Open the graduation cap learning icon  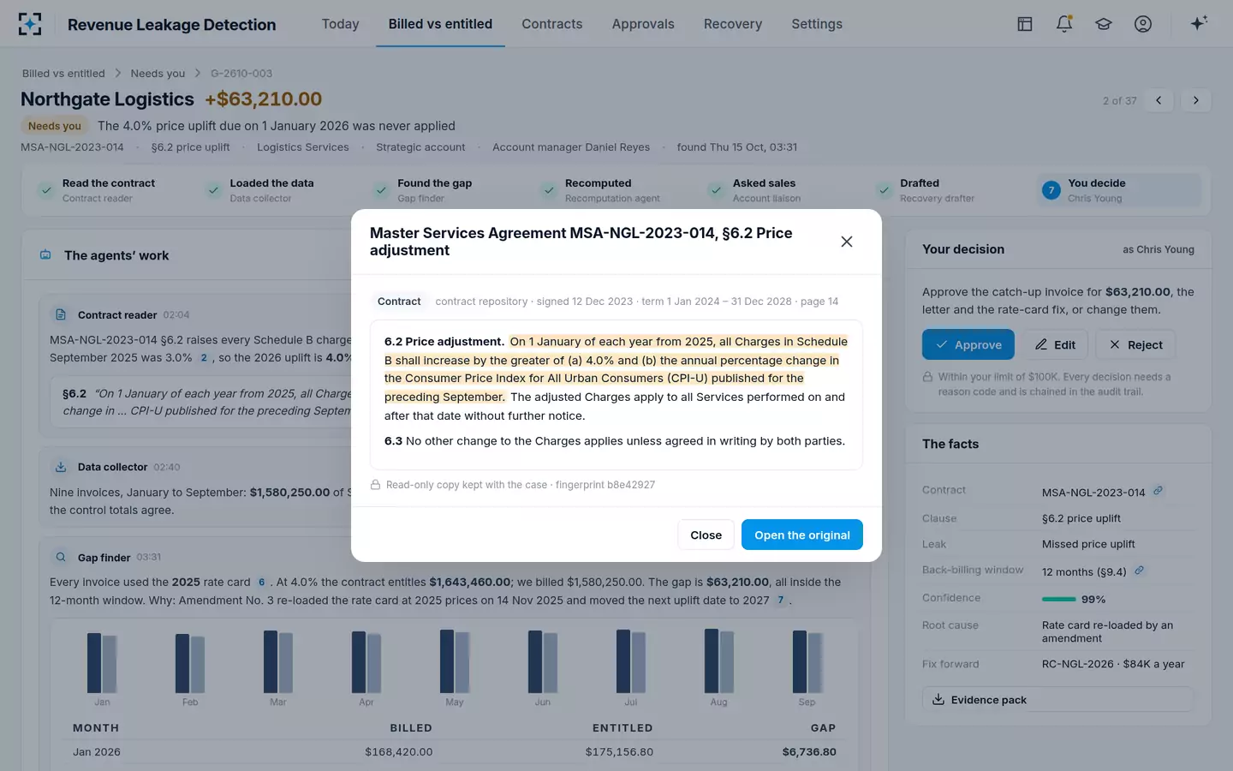pos(1104,24)
